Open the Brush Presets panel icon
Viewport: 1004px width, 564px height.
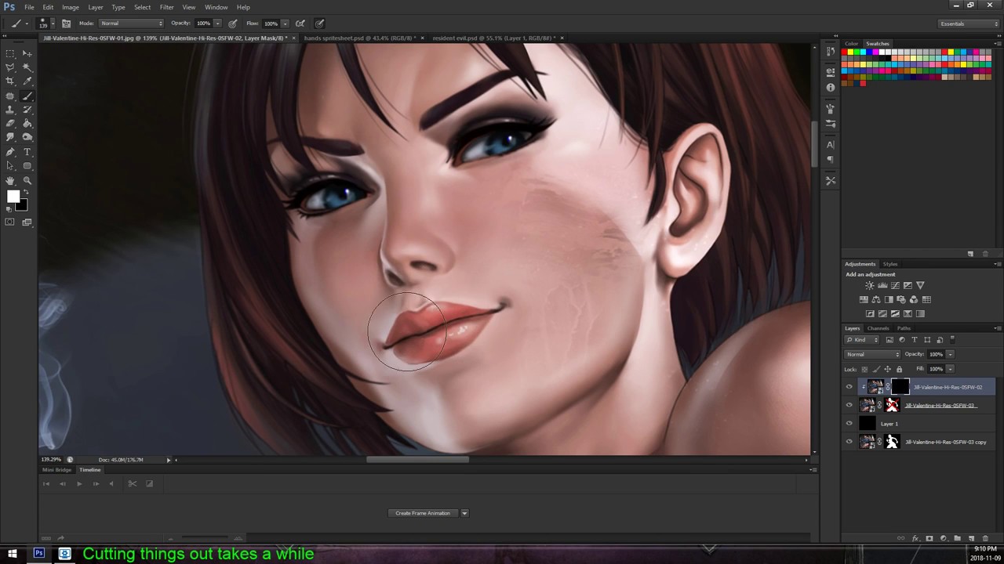(x=831, y=123)
